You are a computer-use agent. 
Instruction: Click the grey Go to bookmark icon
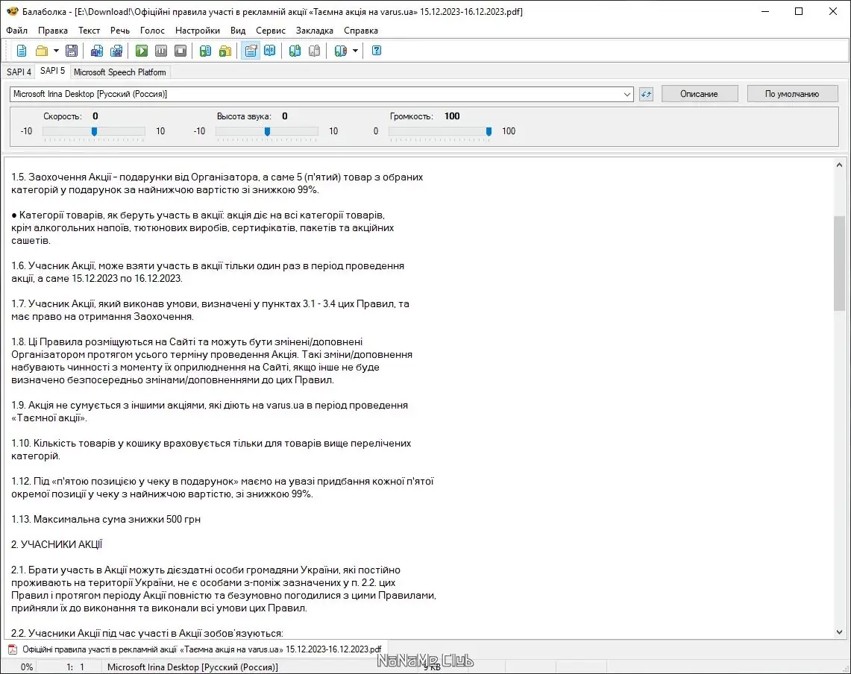tap(314, 51)
